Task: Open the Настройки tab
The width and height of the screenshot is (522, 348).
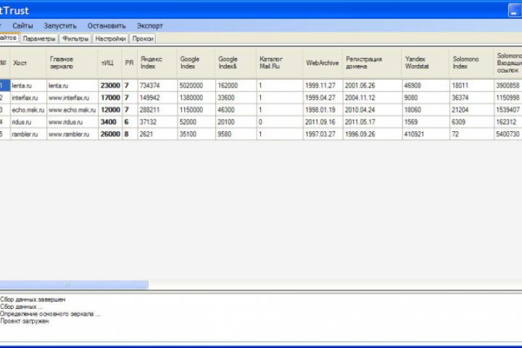Action: point(110,38)
